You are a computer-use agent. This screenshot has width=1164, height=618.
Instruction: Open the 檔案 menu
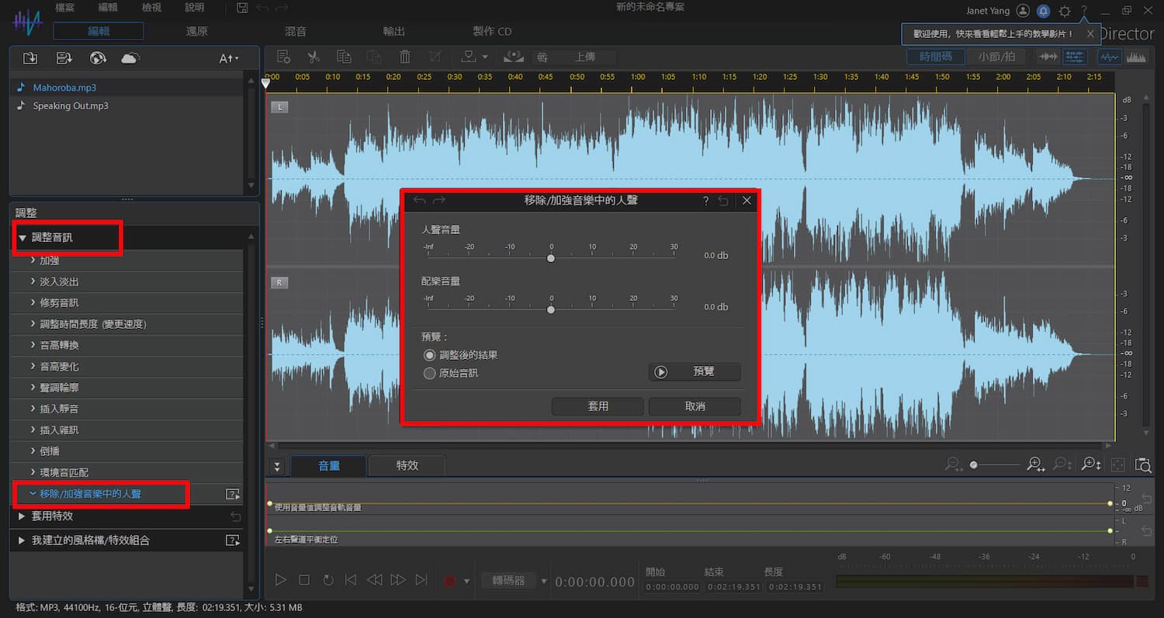tap(65, 8)
